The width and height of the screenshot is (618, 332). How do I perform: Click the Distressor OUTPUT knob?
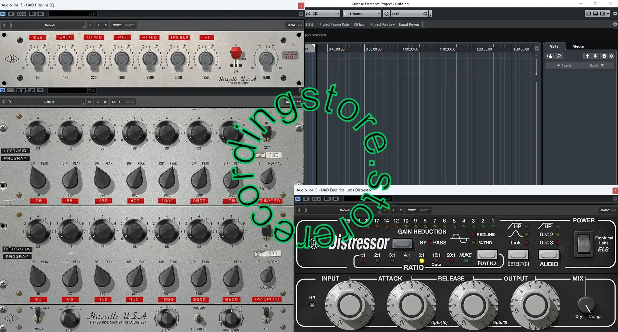tap(535, 305)
